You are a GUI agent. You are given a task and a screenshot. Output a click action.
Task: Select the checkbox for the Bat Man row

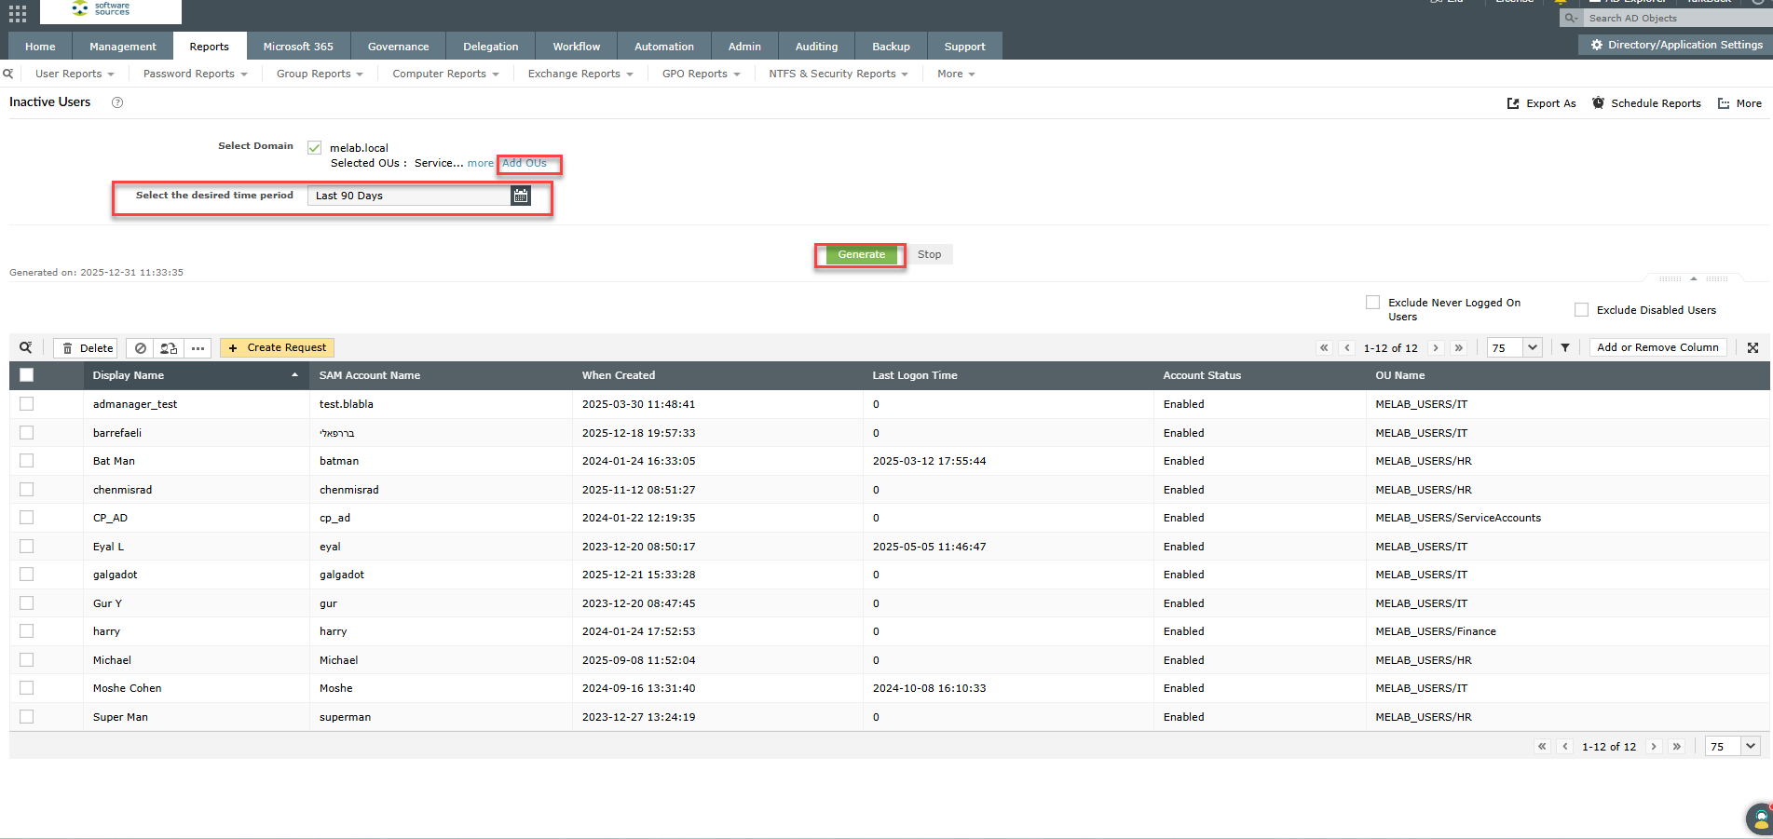(x=26, y=461)
